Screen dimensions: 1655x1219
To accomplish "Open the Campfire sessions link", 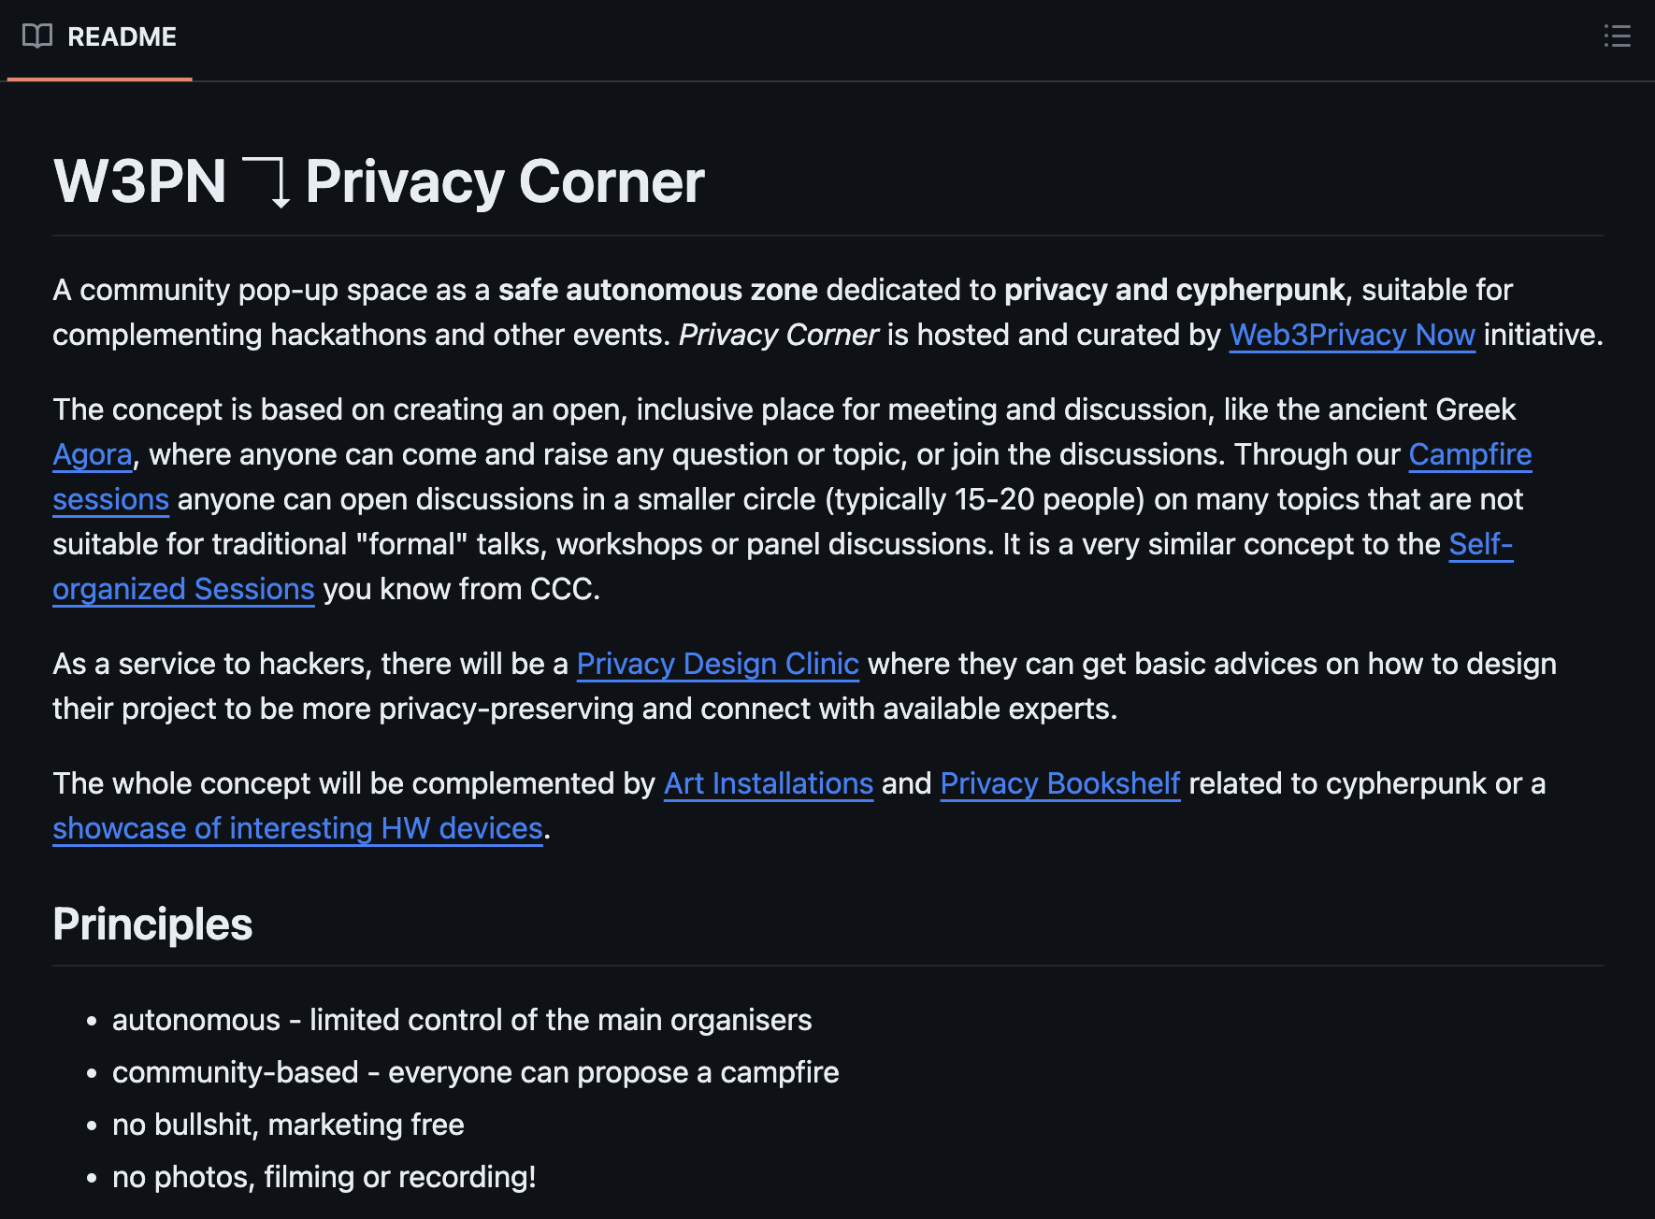I will tap(1470, 454).
